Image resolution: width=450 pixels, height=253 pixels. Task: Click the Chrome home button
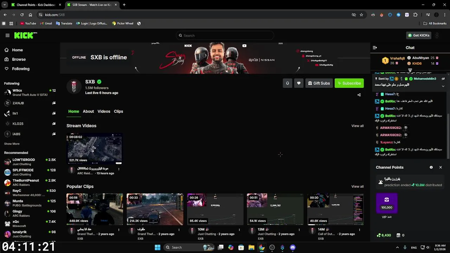[31, 15]
